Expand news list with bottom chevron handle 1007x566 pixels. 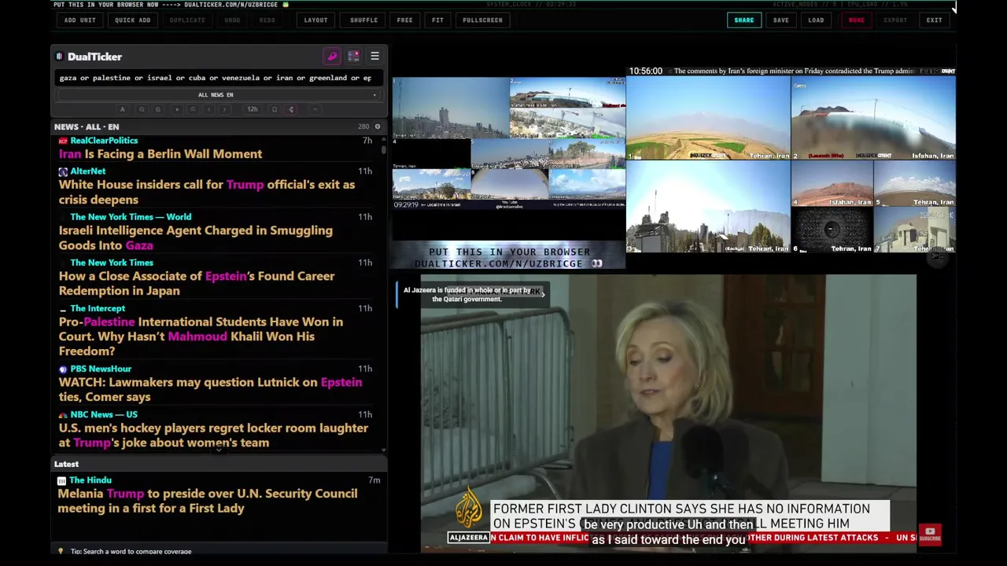(219, 449)
